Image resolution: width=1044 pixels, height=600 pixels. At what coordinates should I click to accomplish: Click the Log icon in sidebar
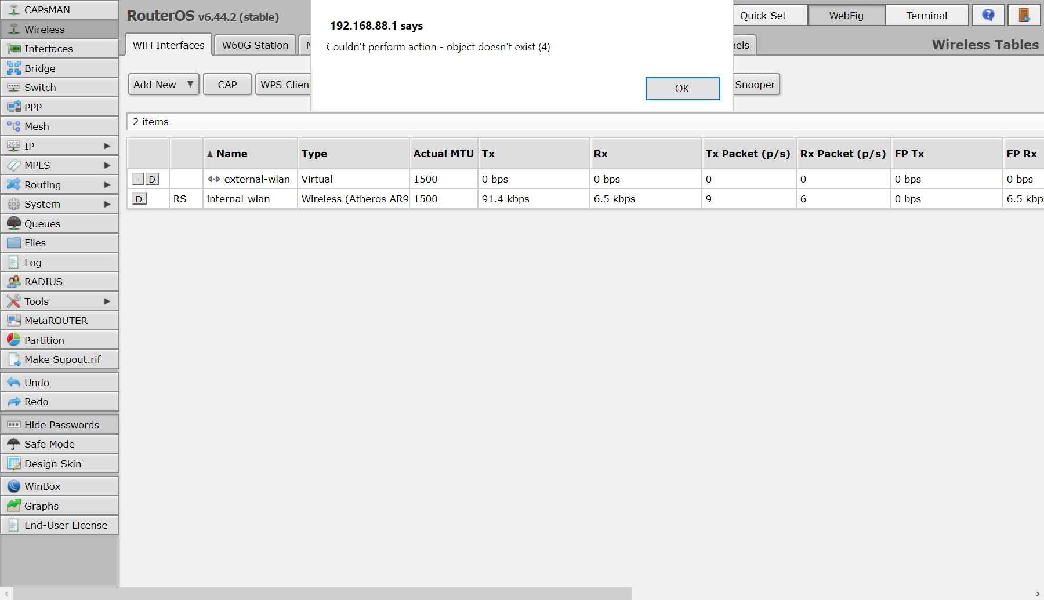tap(14, 262)
